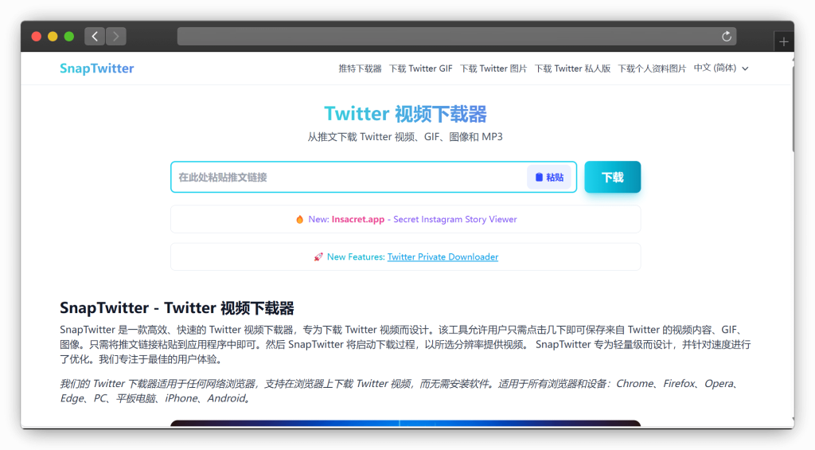This screenshot has width=815, height=450.
Task: Click the rocket icon beside New Features
Action: pyautogui.click(x=318, y=257)
